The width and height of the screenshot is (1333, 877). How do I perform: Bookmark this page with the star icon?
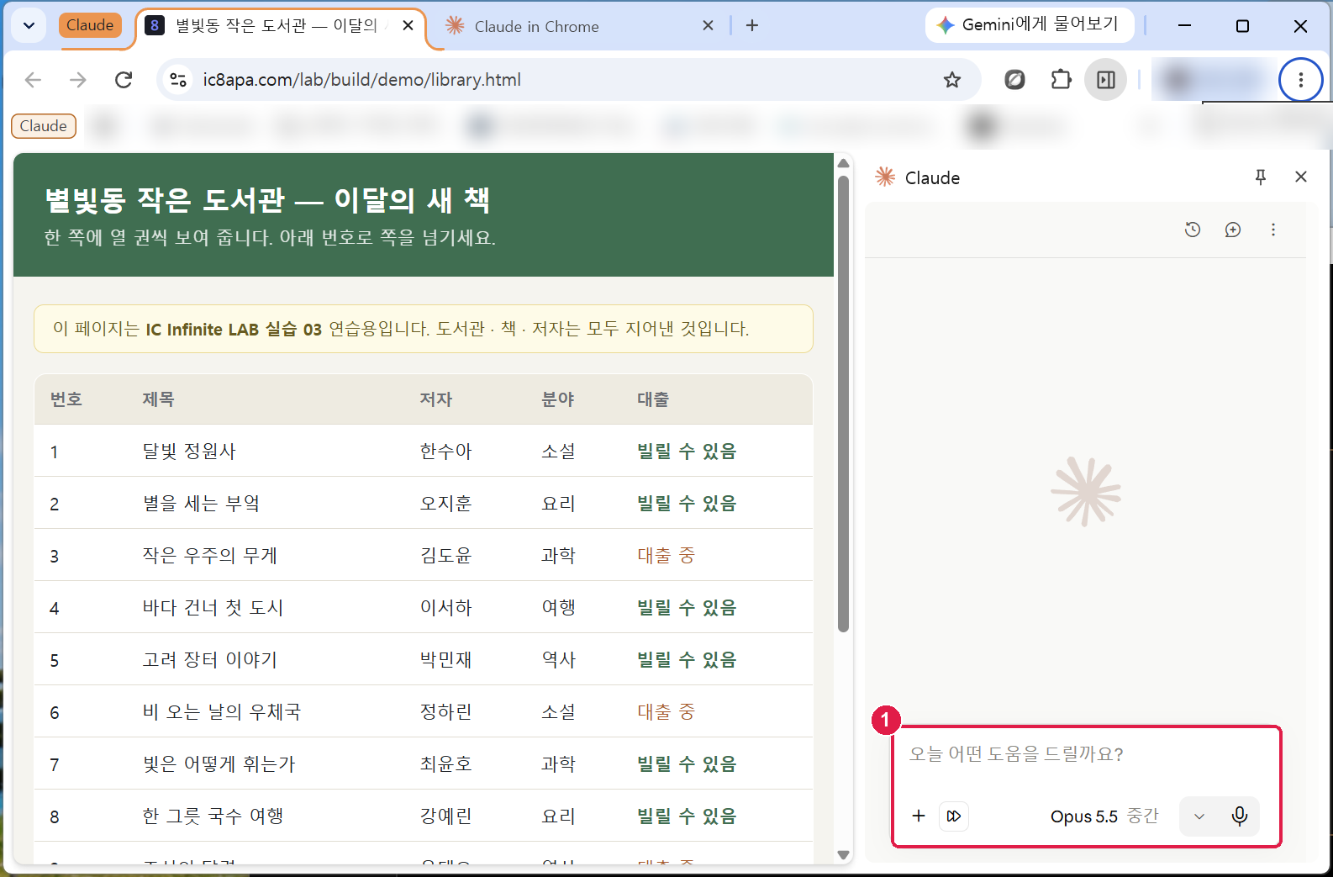(951, 80)
